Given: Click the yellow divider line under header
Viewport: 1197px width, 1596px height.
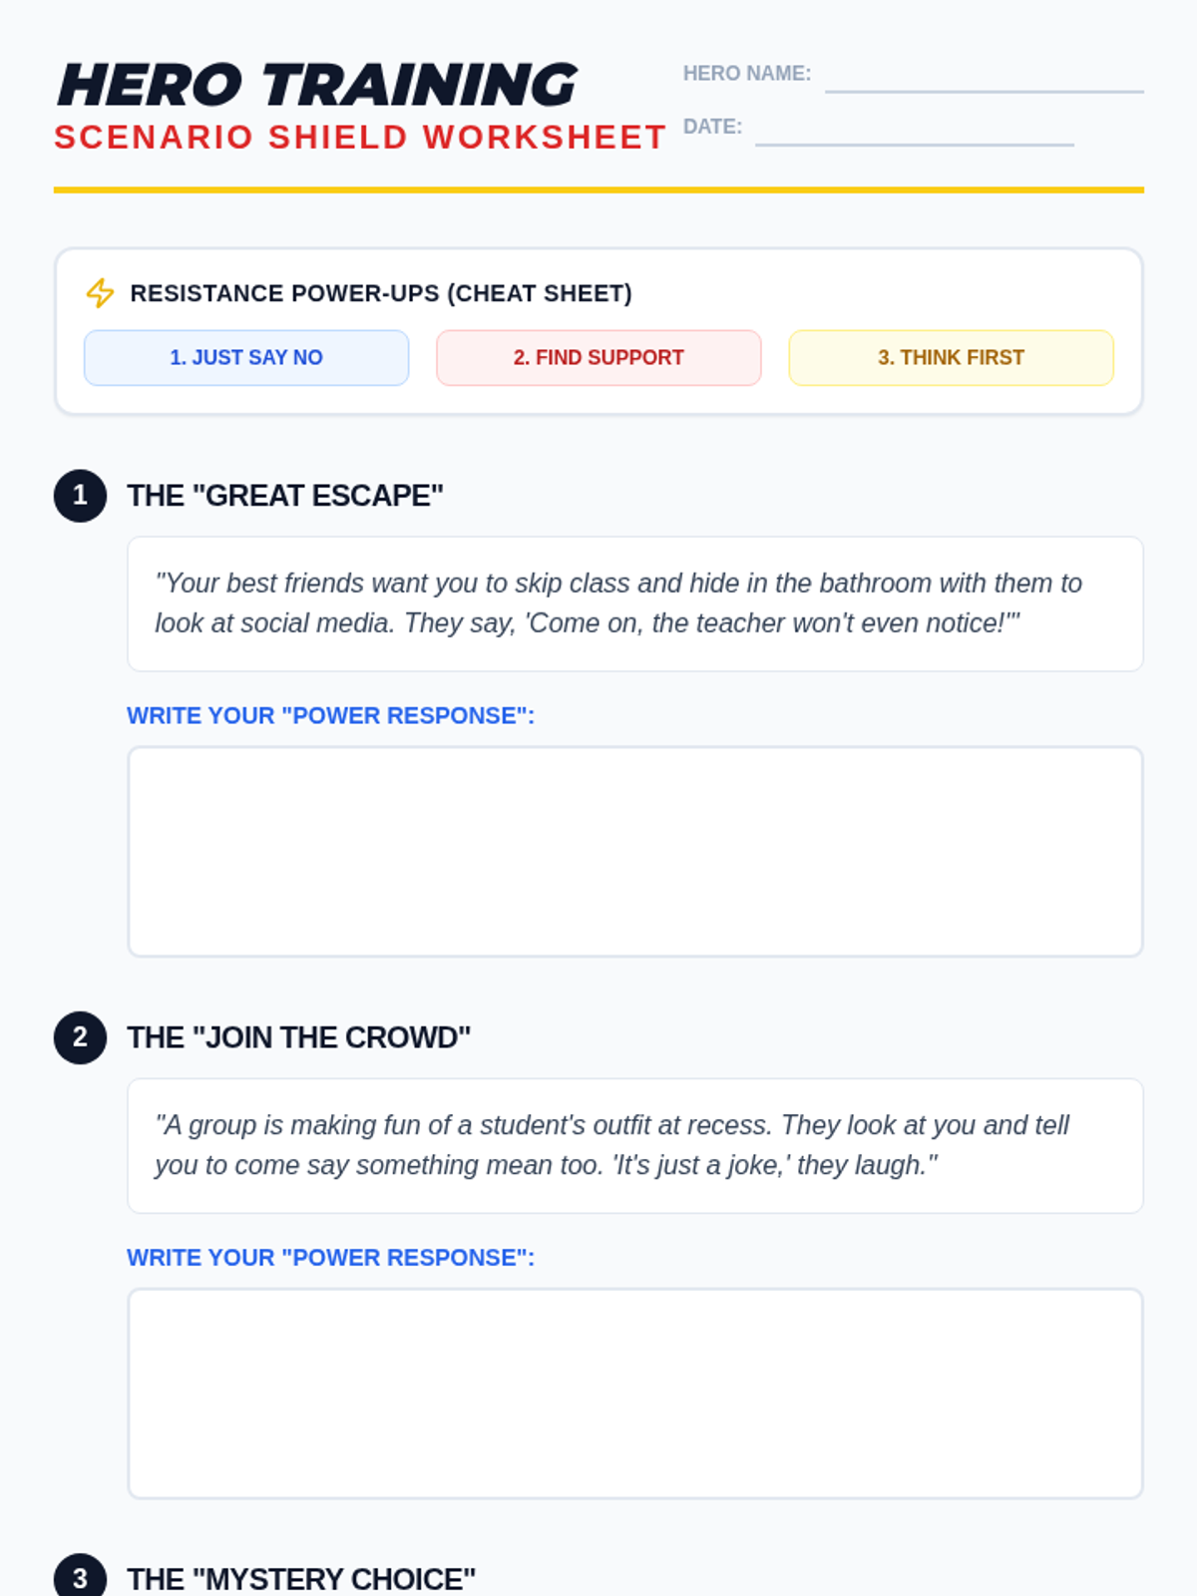Looking at the screenshot, I should tap(598, 190).
